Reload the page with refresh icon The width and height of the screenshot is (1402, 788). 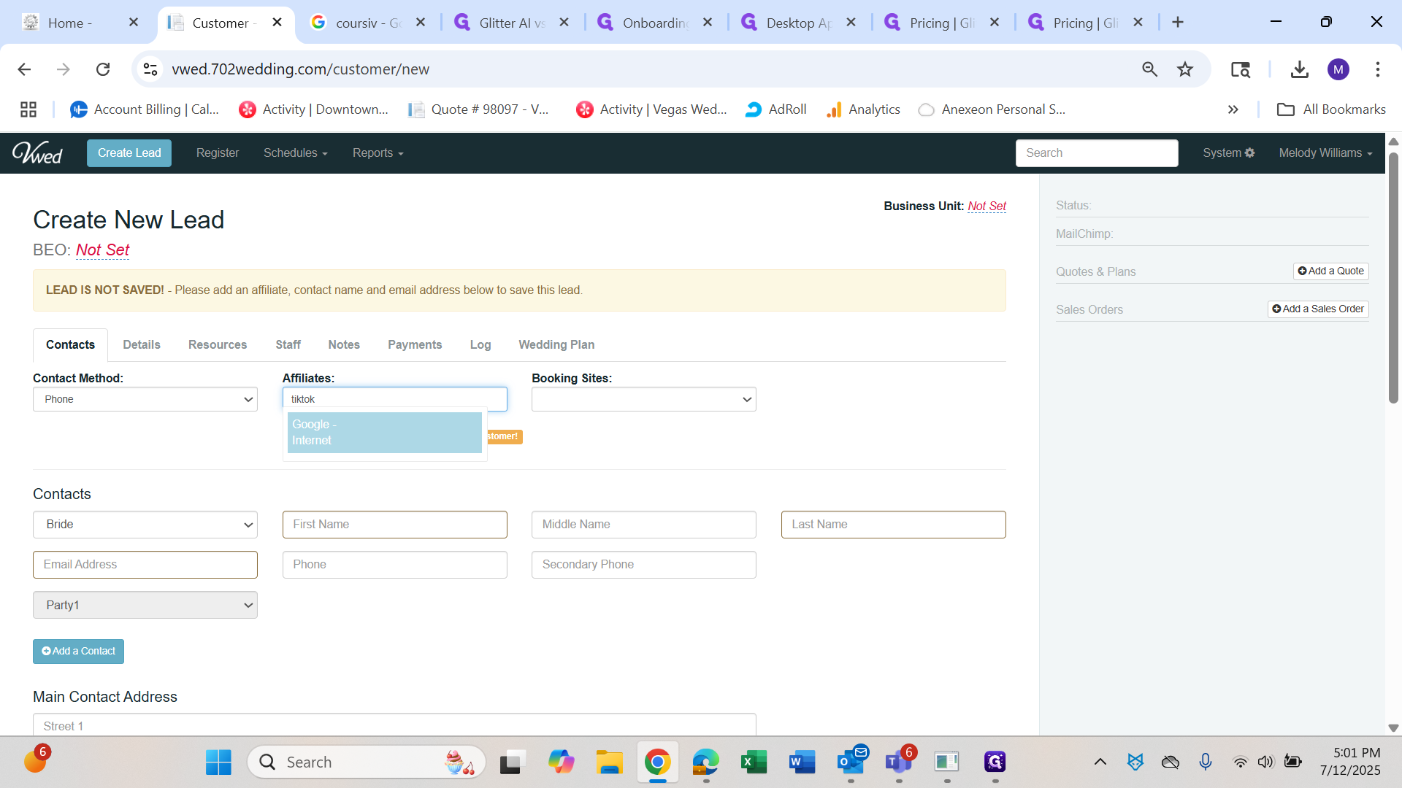[x=103, y=69]
